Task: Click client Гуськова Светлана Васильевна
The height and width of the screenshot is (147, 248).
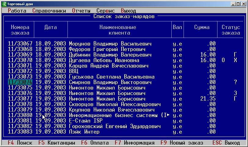Action: [x=112, y=77]
